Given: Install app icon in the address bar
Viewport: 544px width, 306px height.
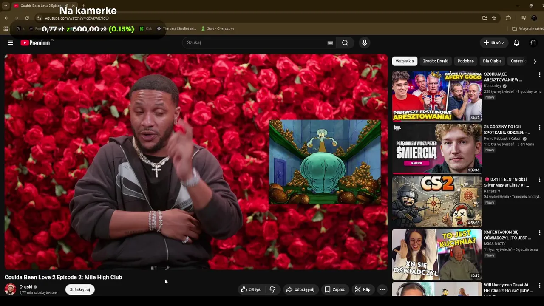Looking at the screenshot, I should [484, 18].
